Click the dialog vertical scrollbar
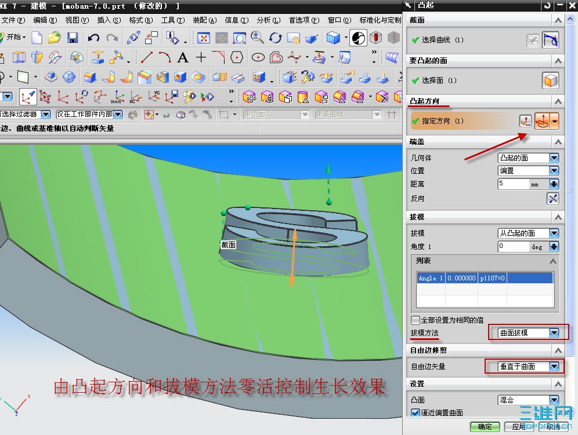The height and width of the screenshot is (435, 578). click(570, 191)
